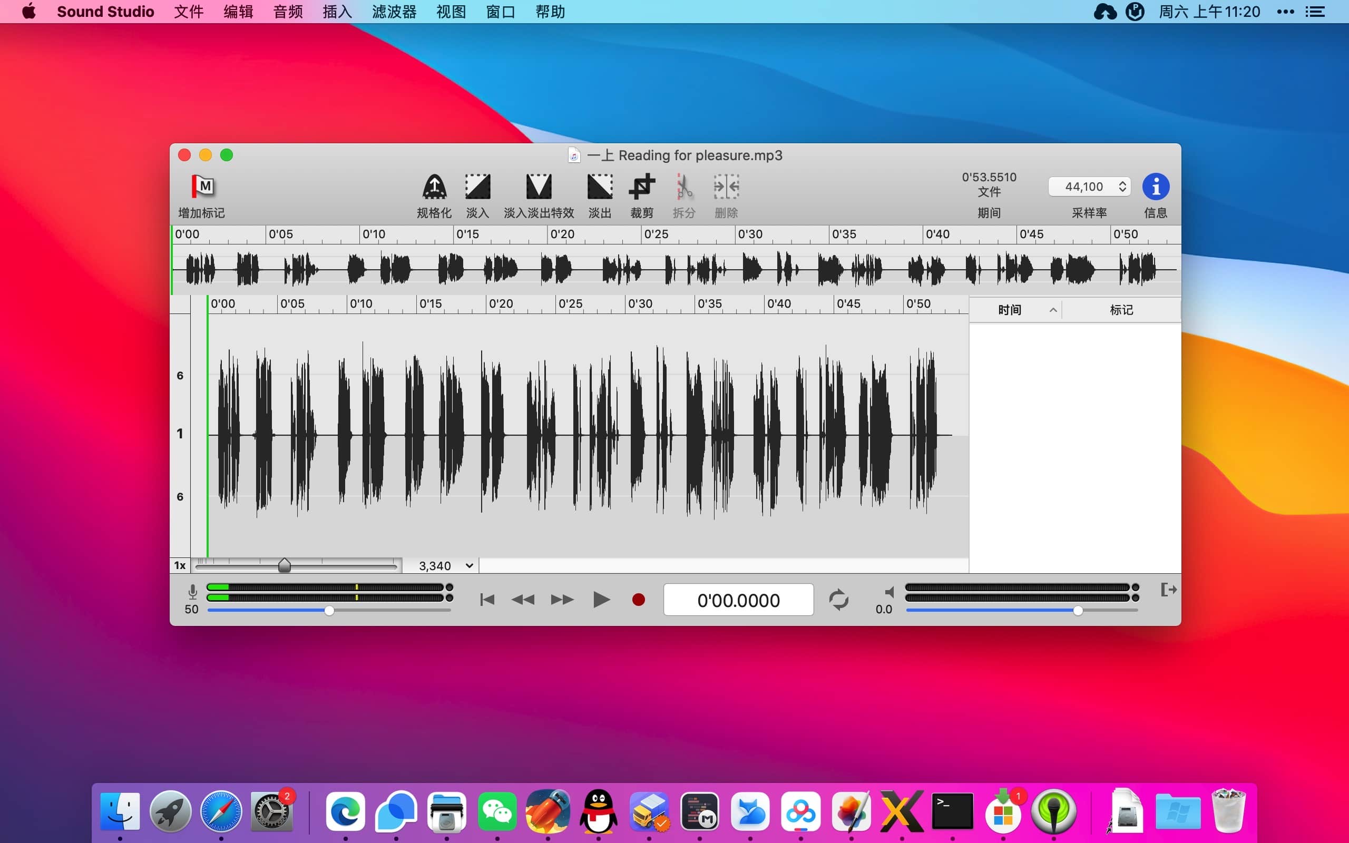
Task: Click the Delete (删除) toolbar icon
Action: click(x=726, y=186)
